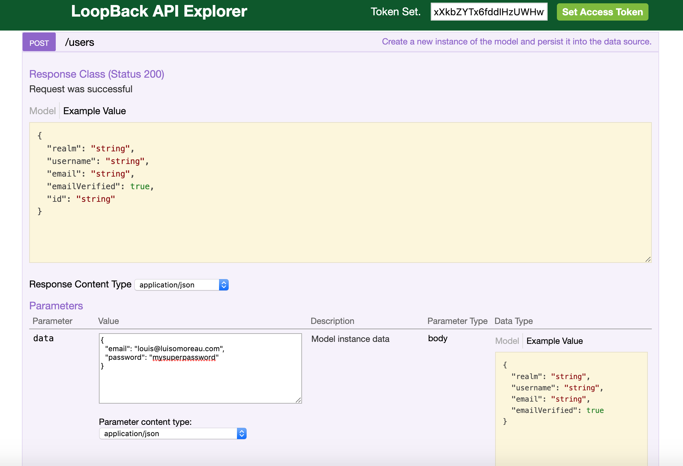Click the data textarea resize handle
Image resolution: width=683 pixels, height=466 pixels.
(x=298, y=400)
